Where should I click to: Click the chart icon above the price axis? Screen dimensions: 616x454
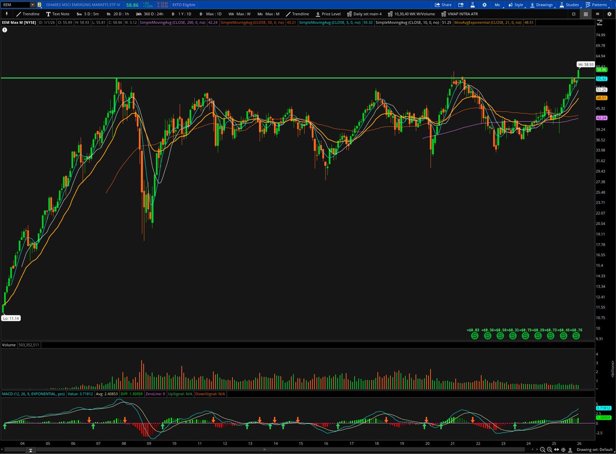pyautogui.click(x=601, y=23)
